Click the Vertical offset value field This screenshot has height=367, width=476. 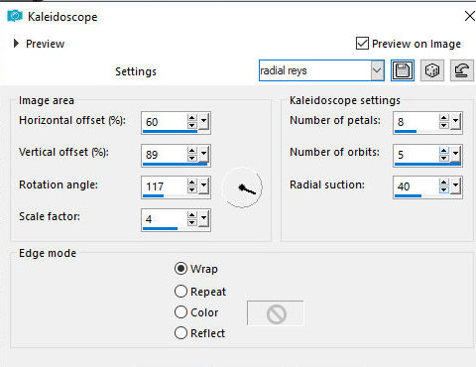point(165,155)
